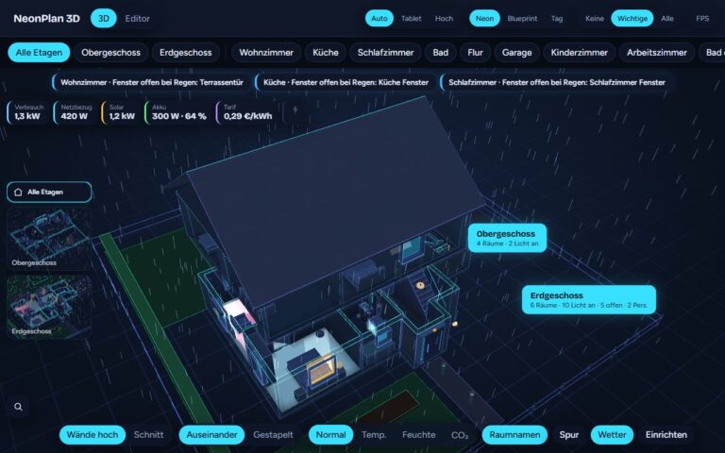The width and height of the screenshot is (725, 453).
Task: Toggle Raumnamen labels
Action: pyautogui.click(x=514, y=435)
